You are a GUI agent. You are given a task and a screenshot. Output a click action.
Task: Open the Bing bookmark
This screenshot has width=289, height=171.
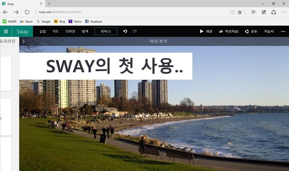pyautogui.click(x=59, y=22)
